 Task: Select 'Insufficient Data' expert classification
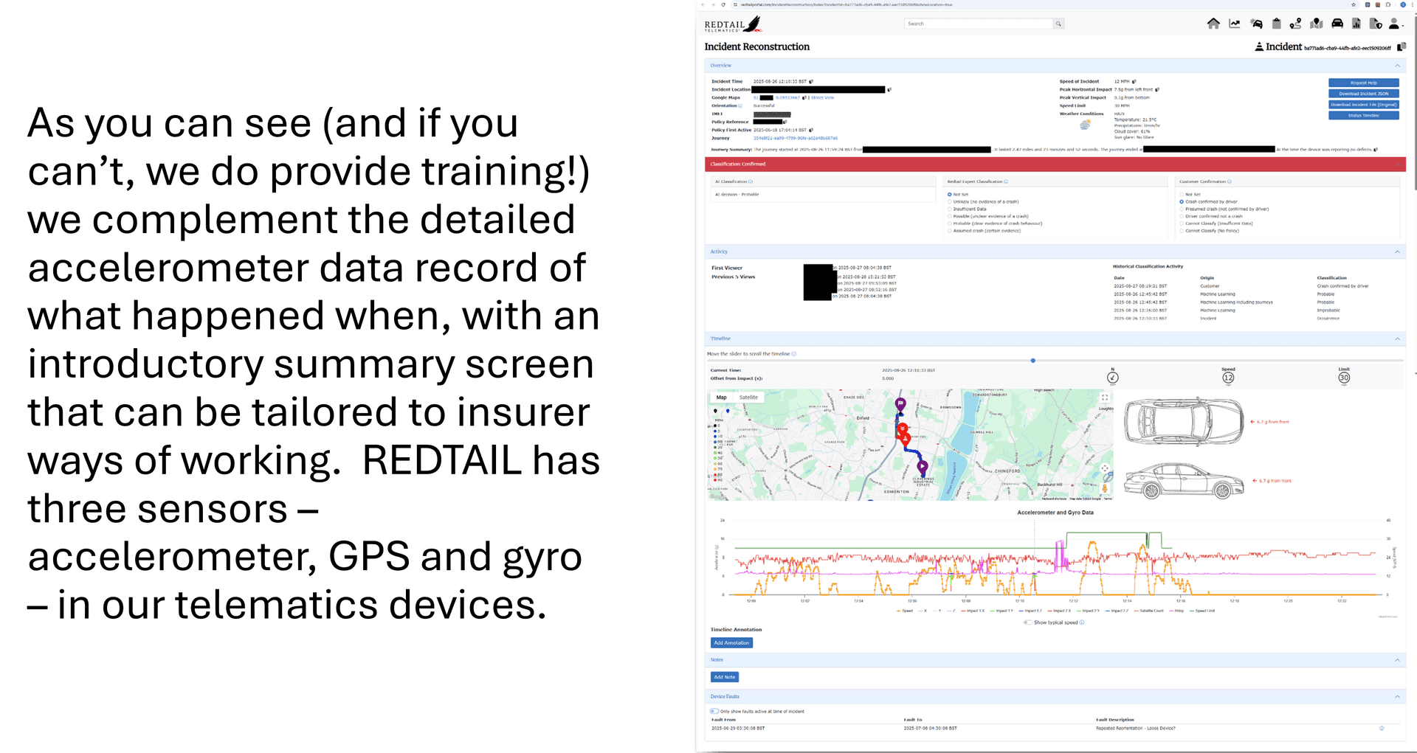click(950, 209)
